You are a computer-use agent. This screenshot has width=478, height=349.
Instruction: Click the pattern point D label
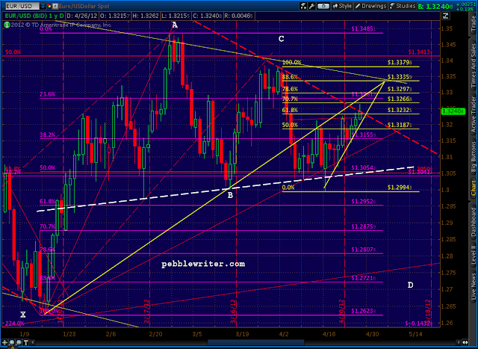tap(410, 285)
